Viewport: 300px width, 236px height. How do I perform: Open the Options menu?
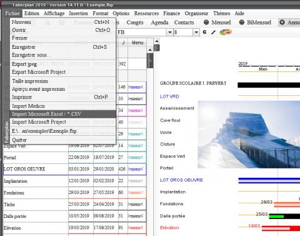(x=121, y=13)
